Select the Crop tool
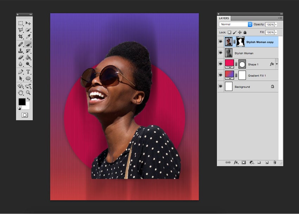299x214 pixels. 21,36
